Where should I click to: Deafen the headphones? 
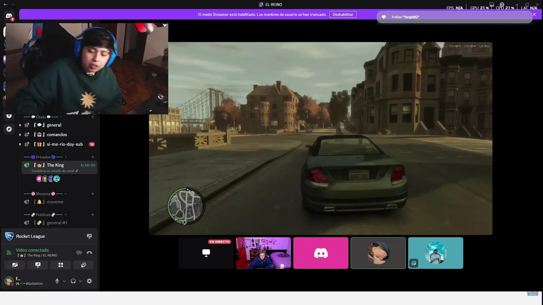point(73,281)
